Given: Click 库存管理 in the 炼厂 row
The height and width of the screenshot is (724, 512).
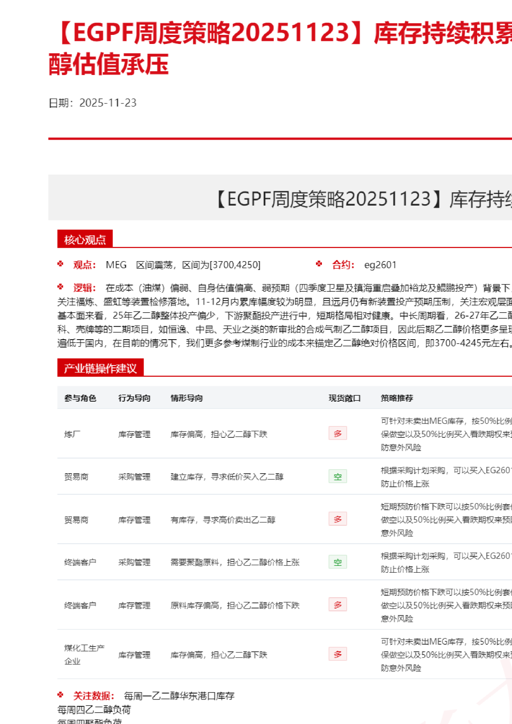Looking at the screenshot, I should tap(134, 434).
